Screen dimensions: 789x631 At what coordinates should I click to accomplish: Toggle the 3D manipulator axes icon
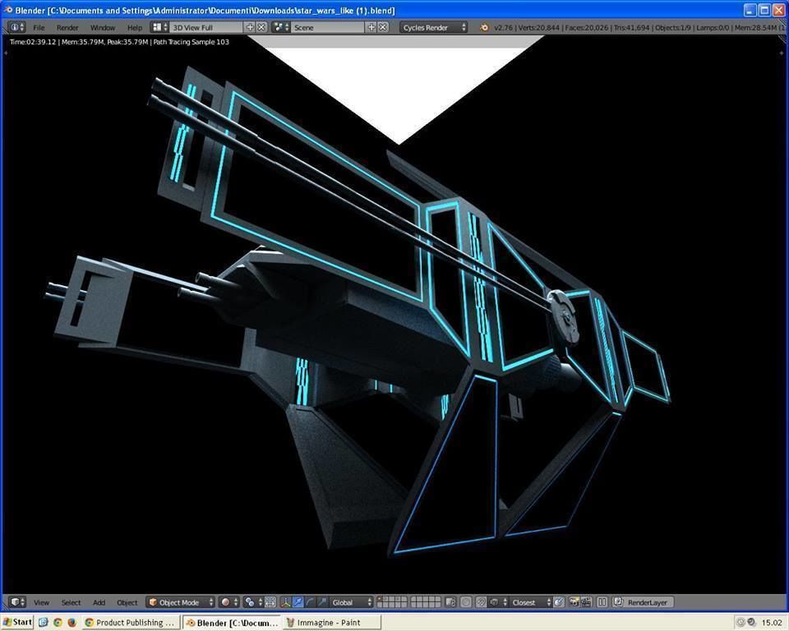click(285, 602)
